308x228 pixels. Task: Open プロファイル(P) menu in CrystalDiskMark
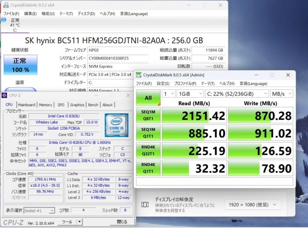(185, 83)
